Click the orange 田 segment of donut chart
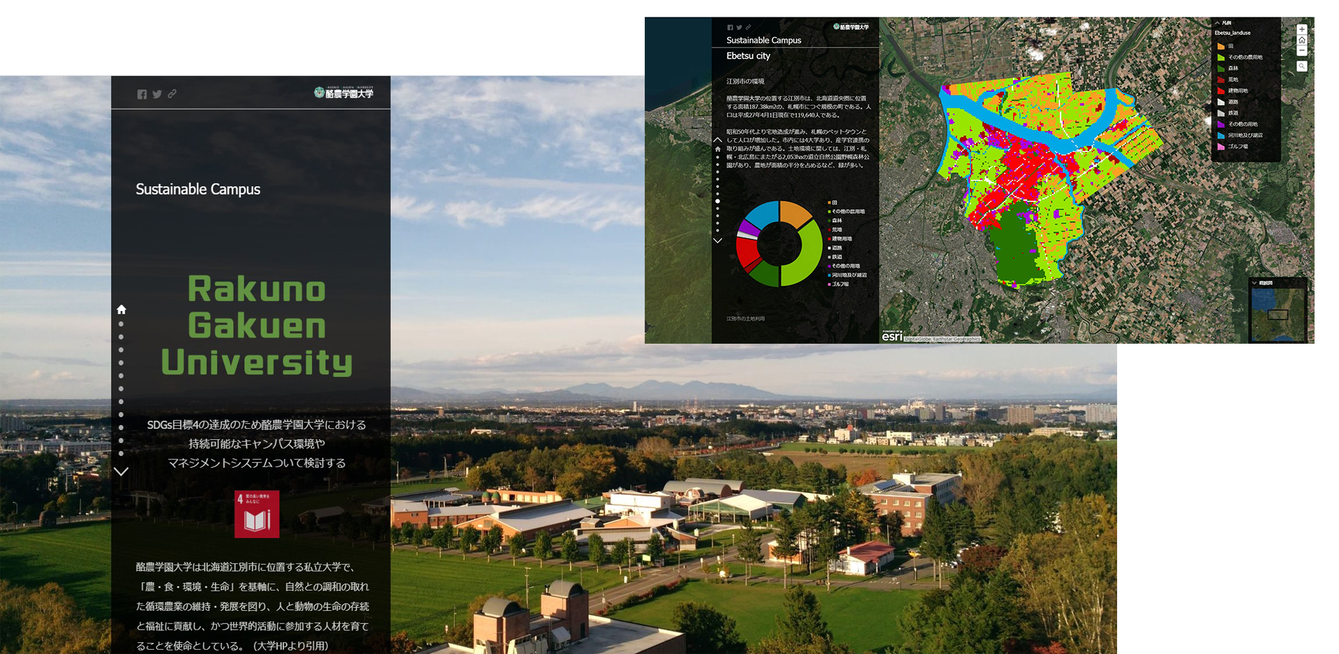 tap(794, 214)
